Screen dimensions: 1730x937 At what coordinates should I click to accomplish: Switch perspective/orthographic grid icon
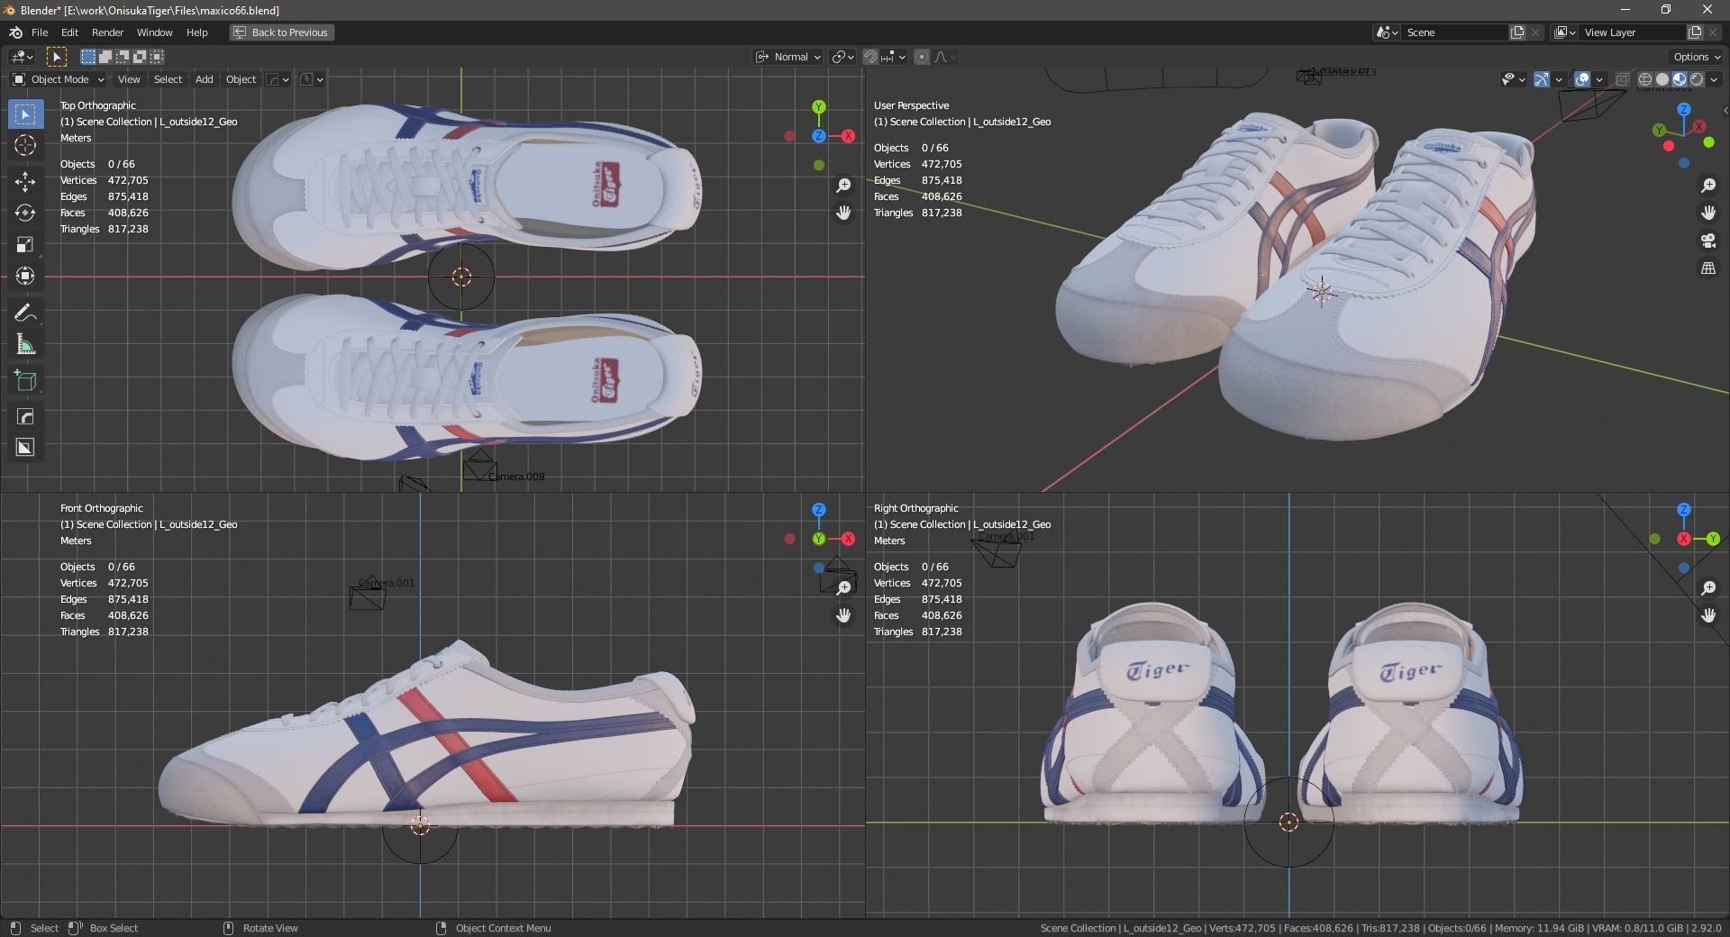point(1708,268)
